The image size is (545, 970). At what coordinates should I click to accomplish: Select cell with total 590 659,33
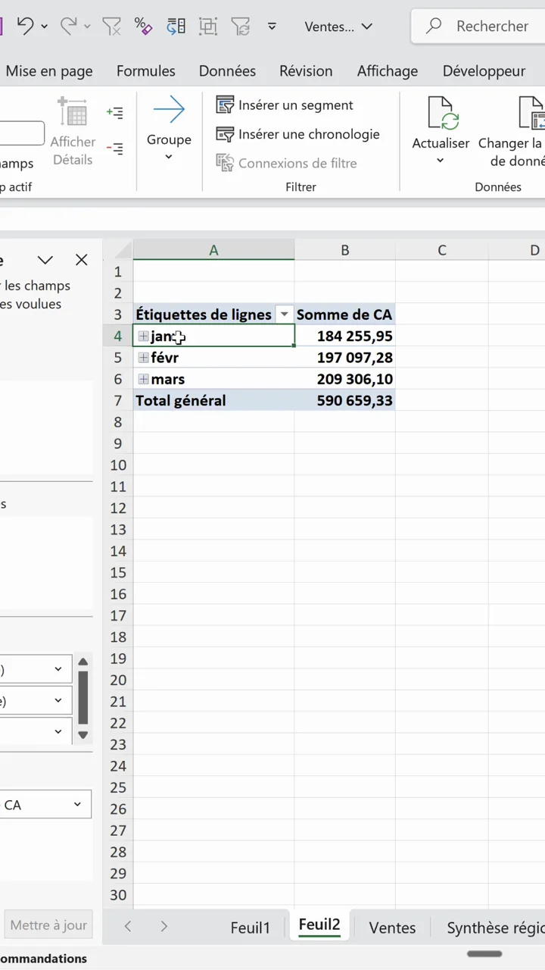click(344, 400)
